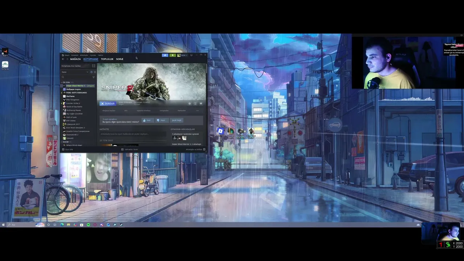Select Wallpaper Engine in library list
The image size is (464, 261).
tap(78, 89)
